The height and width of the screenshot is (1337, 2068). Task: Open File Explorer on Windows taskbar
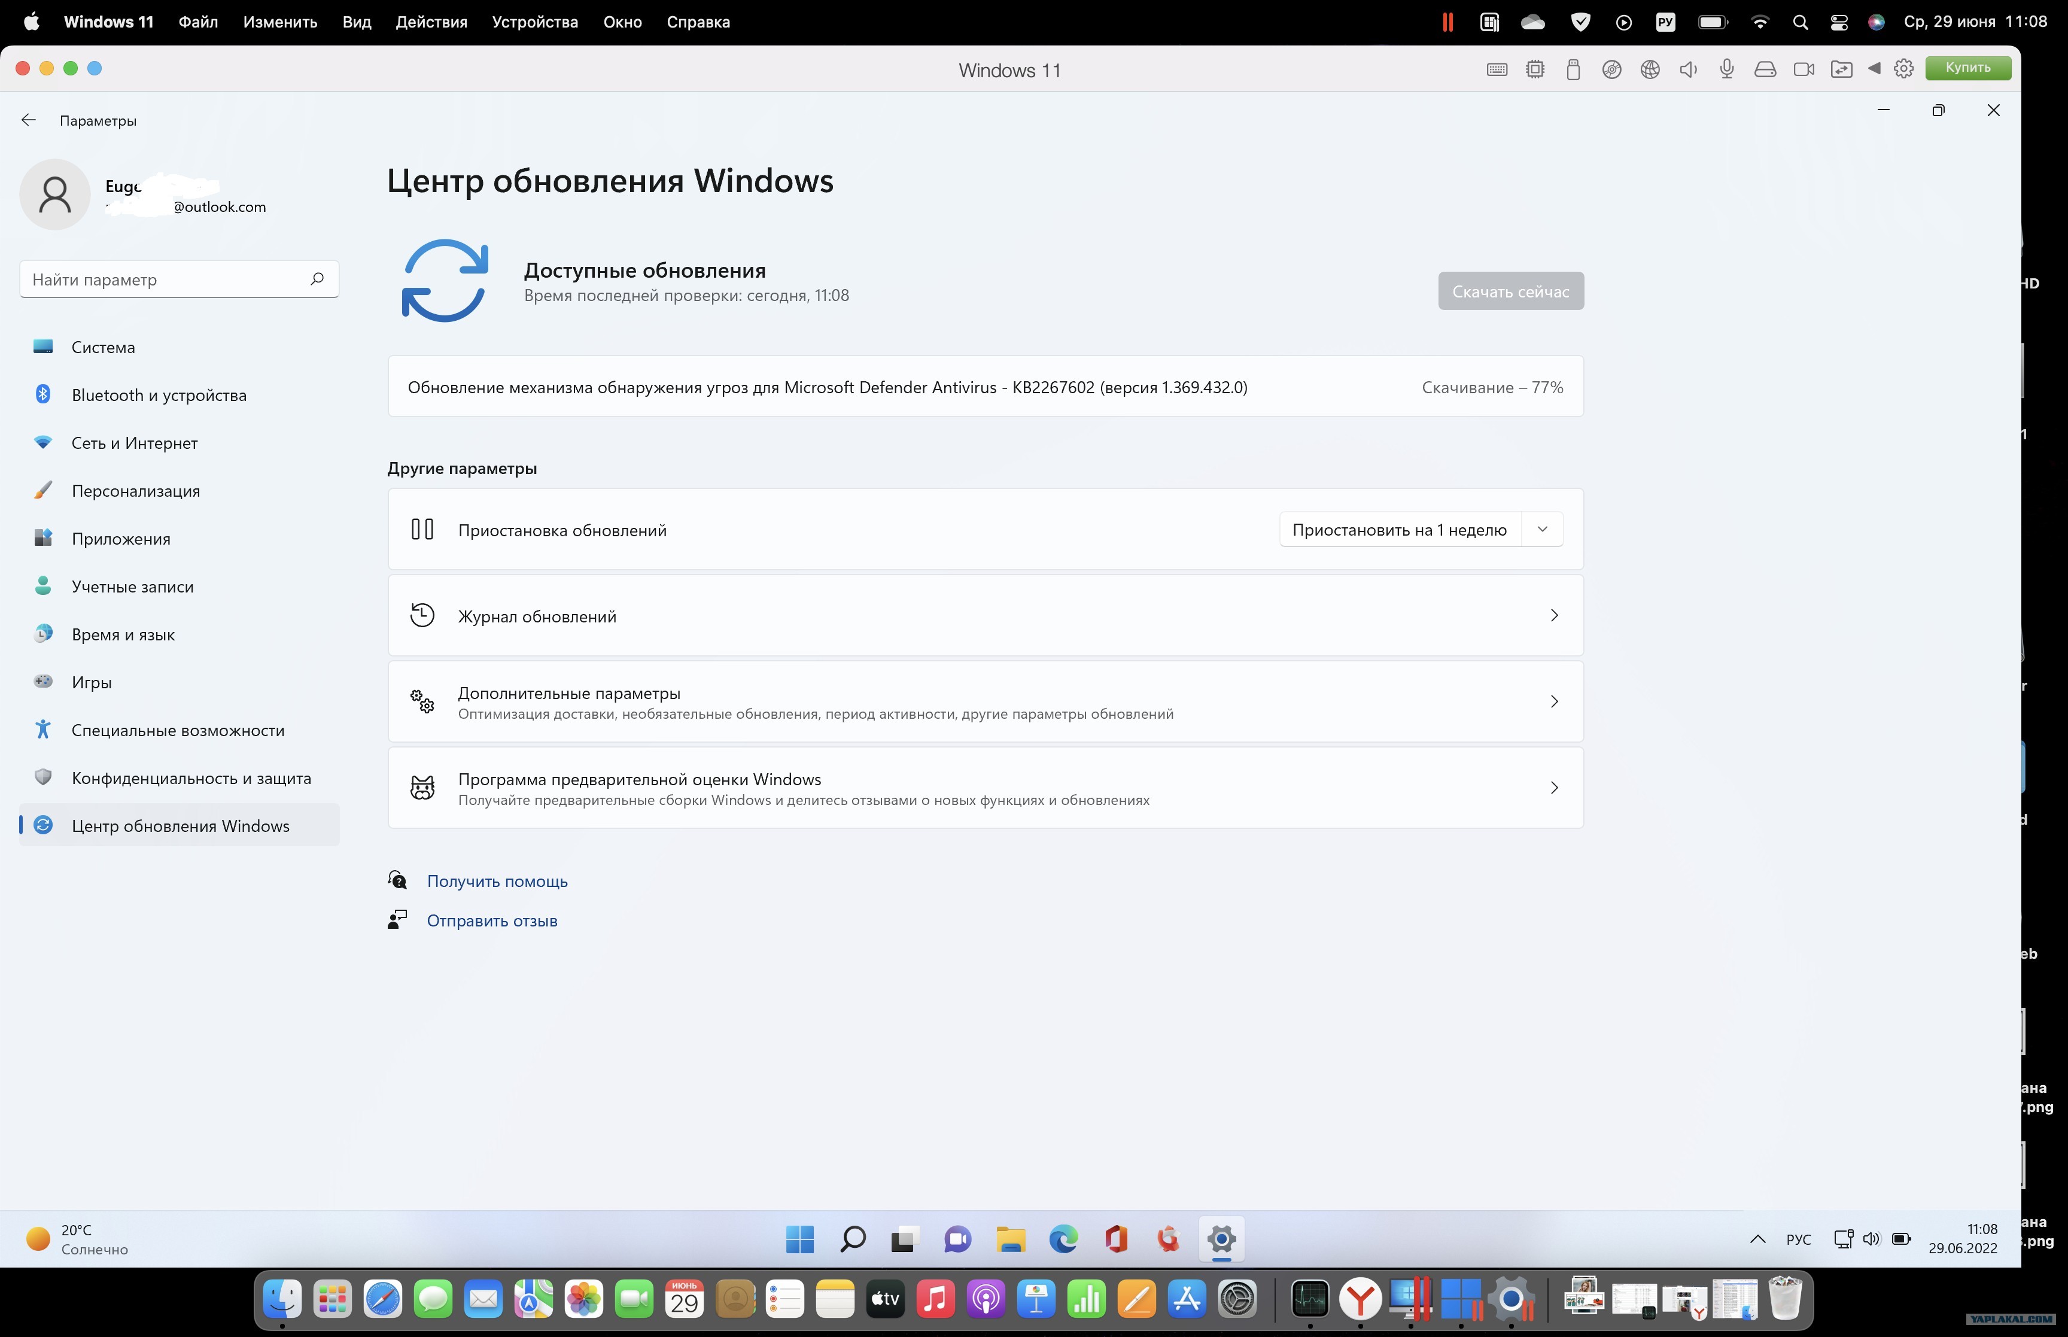pyautogui.click(x=1010, y=1239)
